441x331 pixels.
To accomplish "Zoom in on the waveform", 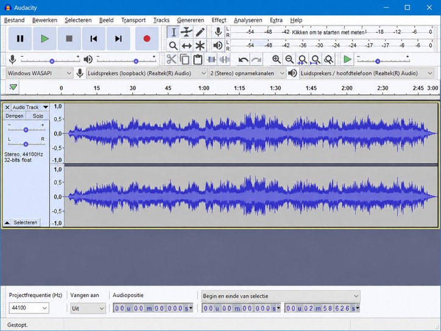I will click(276, 59).
